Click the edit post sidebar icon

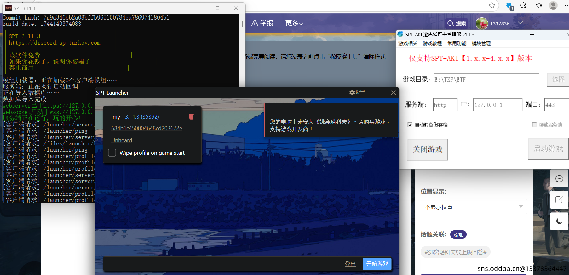click(x=559, y=199)
